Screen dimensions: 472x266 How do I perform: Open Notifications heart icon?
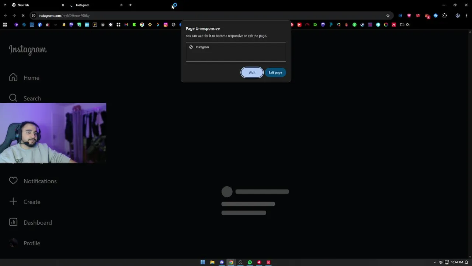tap(13, 181)
